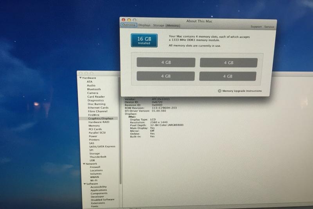The image size is (313, 209).
Task: Select Storage in the Hardware sidebar list
Action: pyautogui.click(x=94, y=153)
